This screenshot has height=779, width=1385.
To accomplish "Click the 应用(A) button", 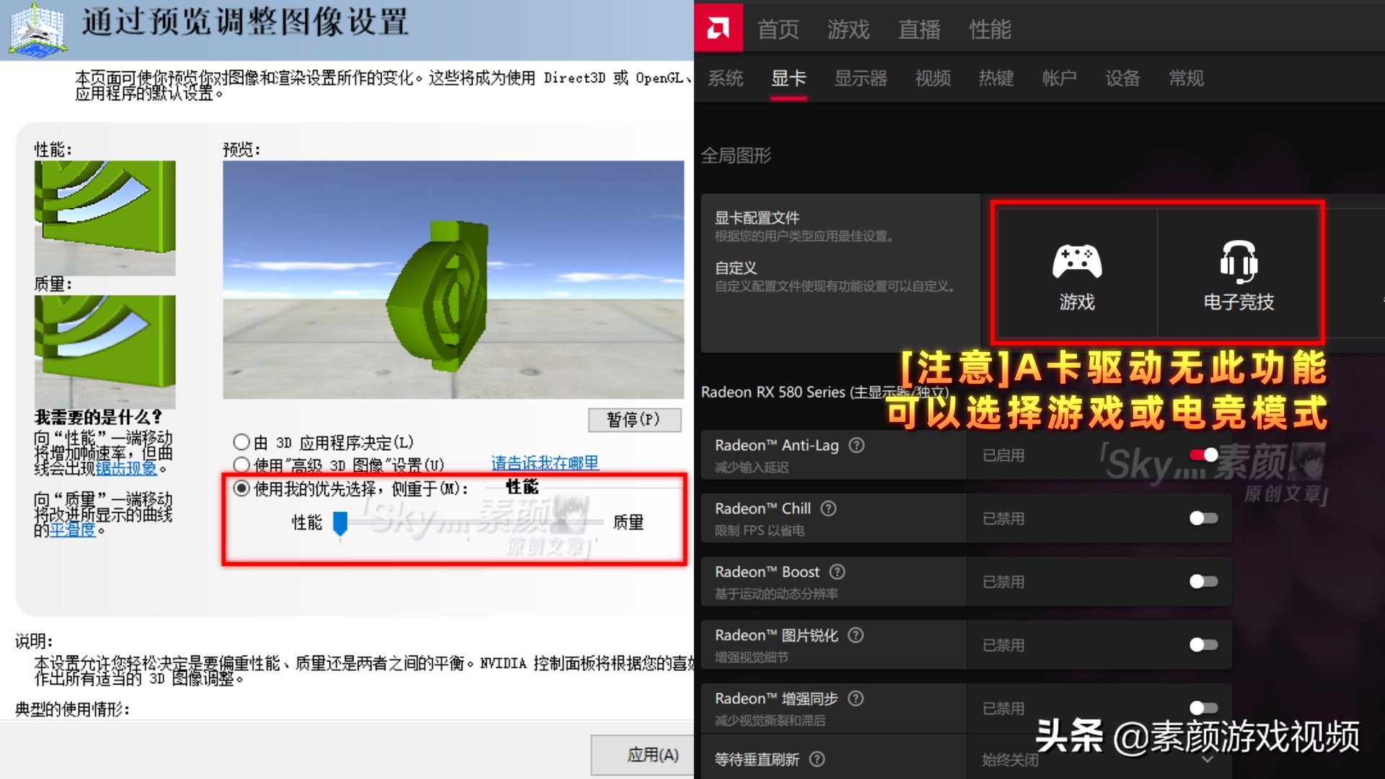I will (x=642, y=755).
